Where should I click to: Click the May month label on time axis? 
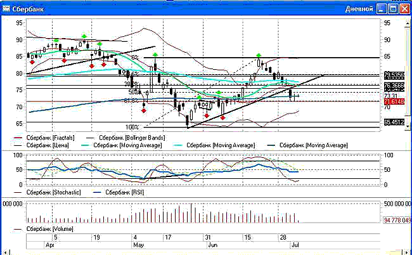(x=138, y=245)
